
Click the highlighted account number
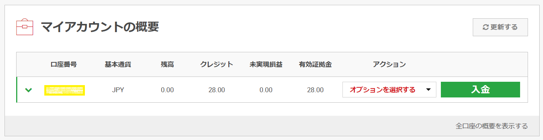[65, 90]
